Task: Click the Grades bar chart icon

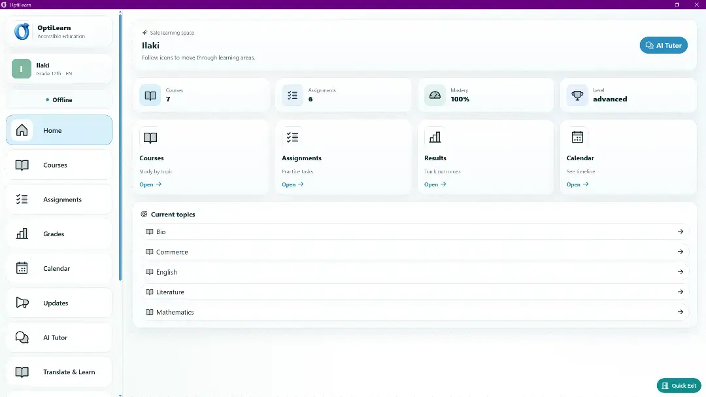Action: click(x=22, y=233)
